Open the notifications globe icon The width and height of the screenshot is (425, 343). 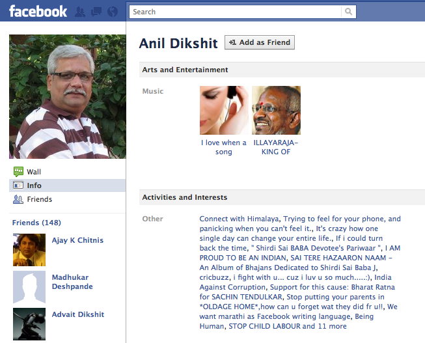113,12
